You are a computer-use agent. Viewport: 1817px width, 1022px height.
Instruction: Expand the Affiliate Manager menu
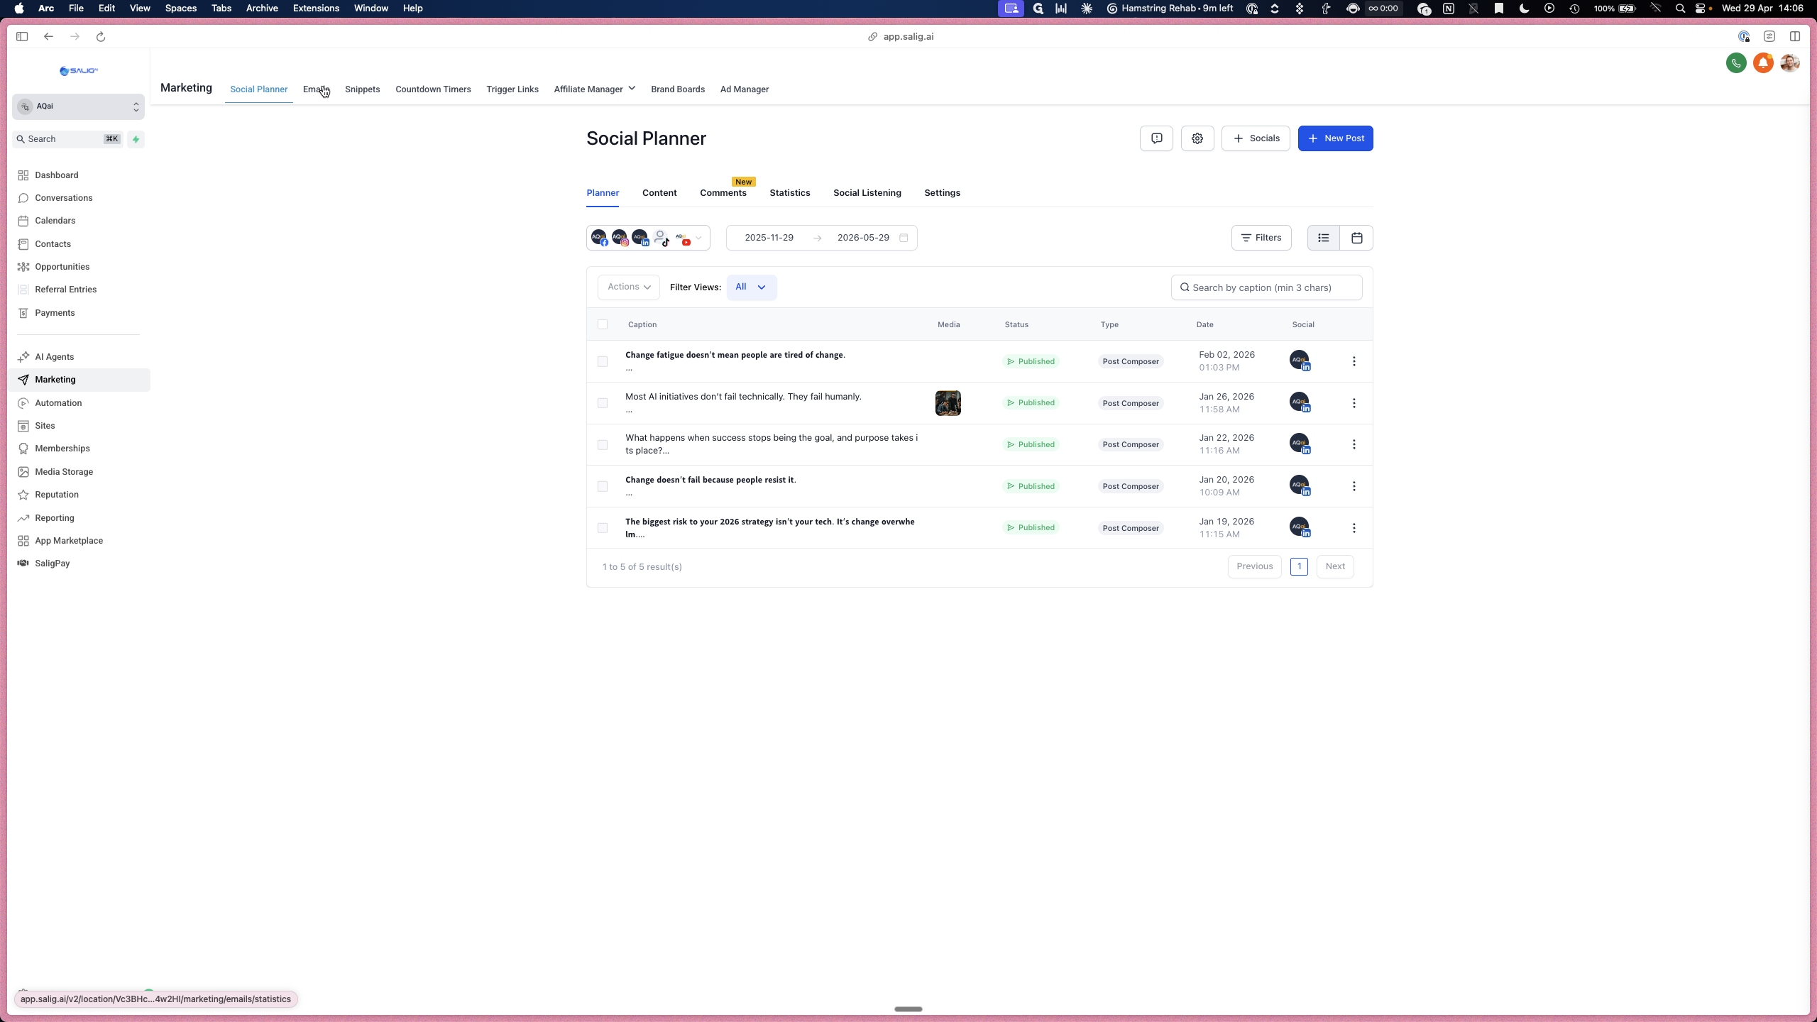point(595,89)
